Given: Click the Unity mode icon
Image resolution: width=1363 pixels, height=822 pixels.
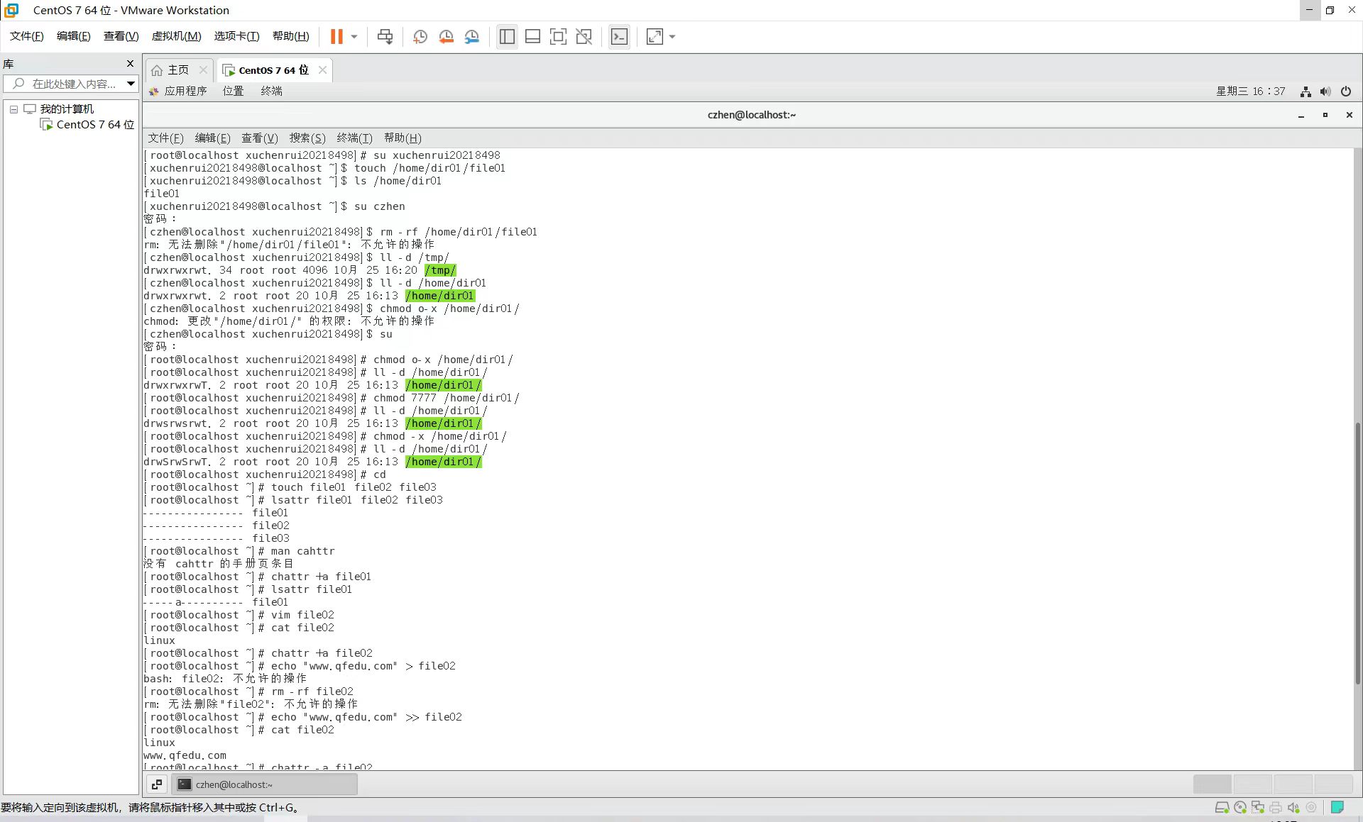Looking at the screenshot, I should [584, 37].
